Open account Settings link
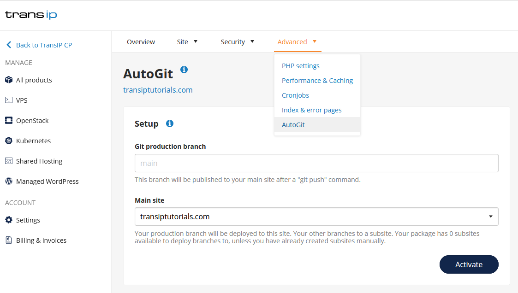518x293 pixels. [28, 220]
